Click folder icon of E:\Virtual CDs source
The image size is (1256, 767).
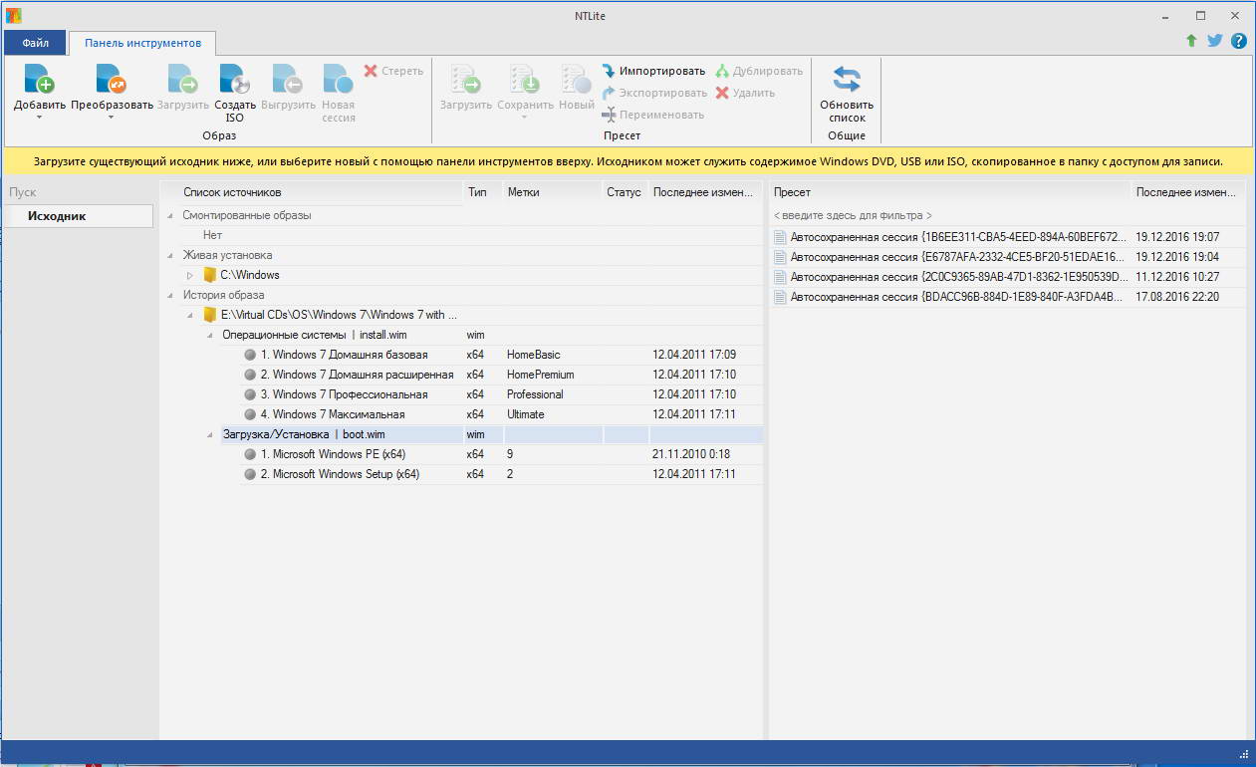[209, 315]
